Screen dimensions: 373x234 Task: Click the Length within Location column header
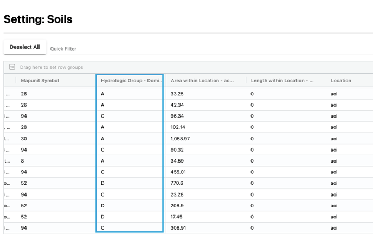282,81
